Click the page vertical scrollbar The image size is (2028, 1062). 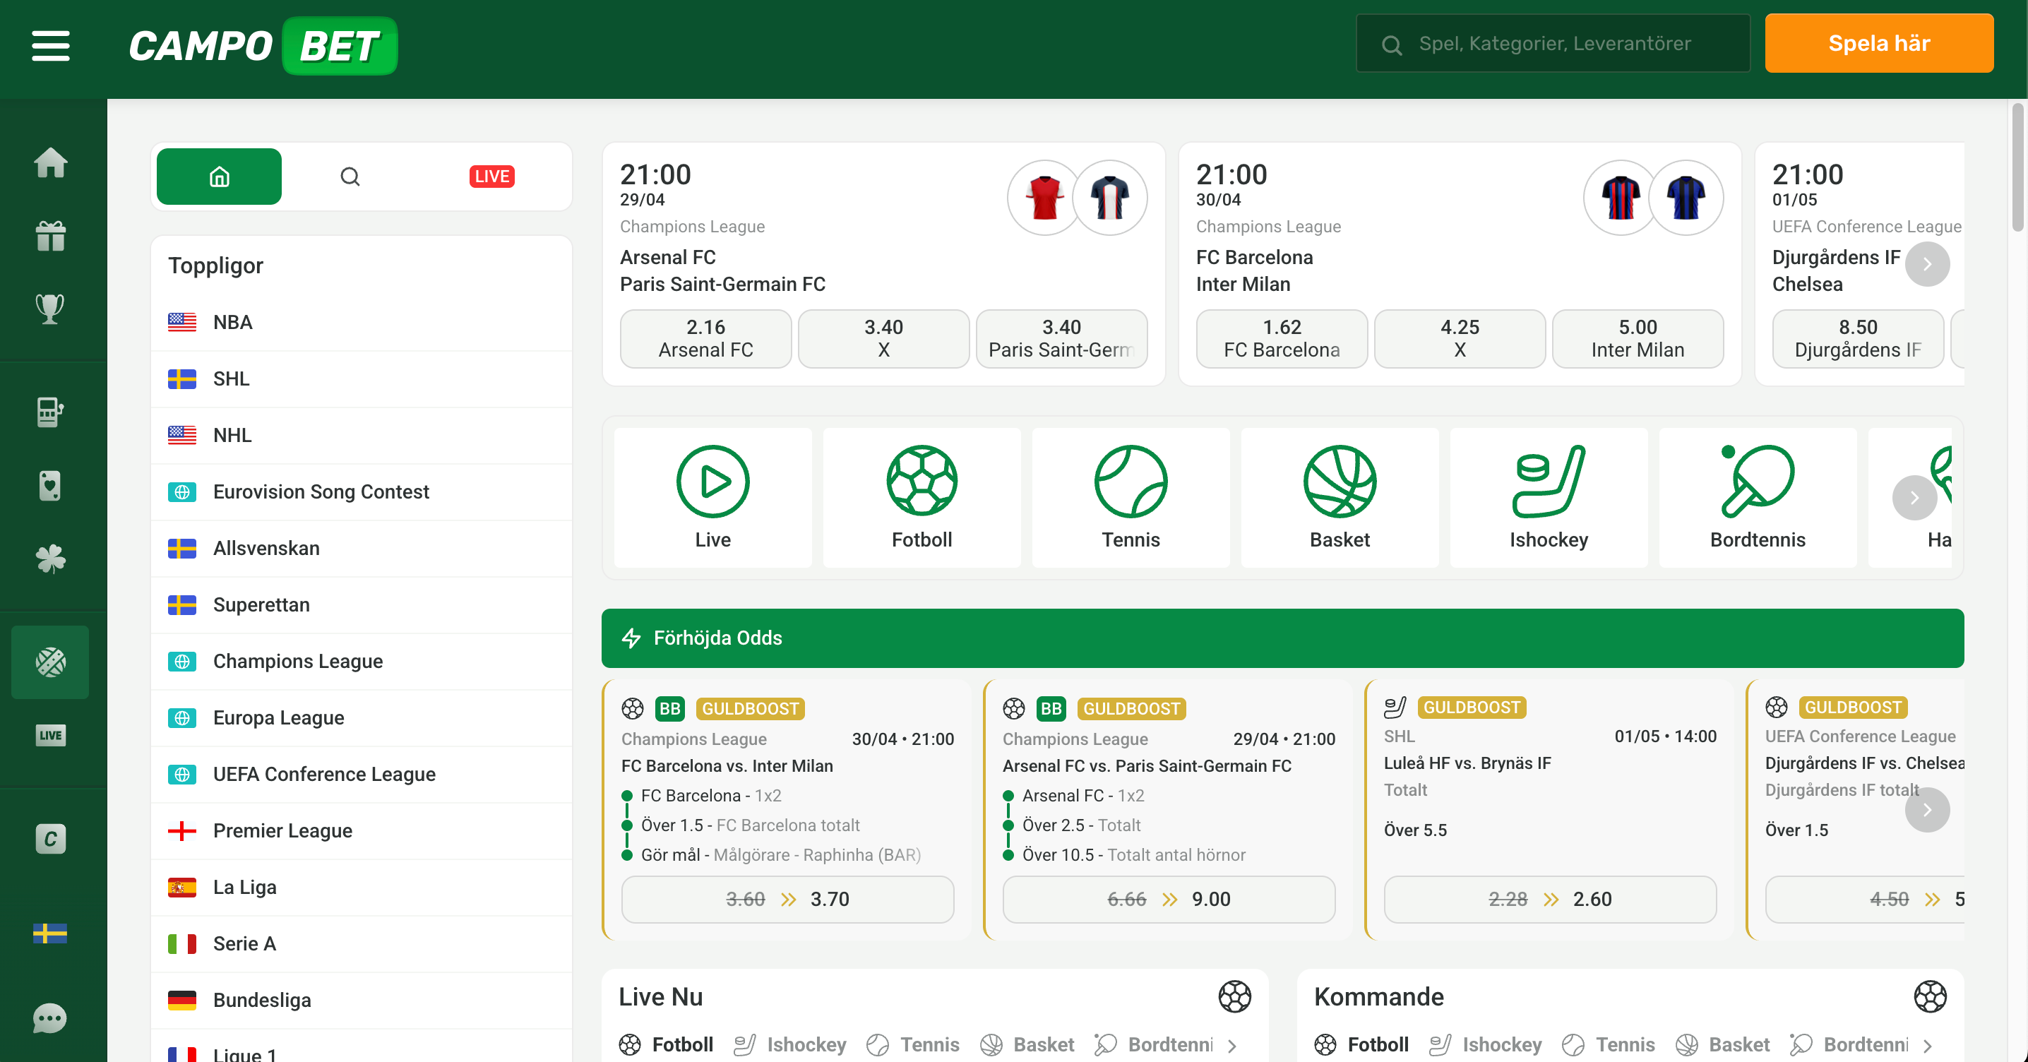tap(2019, 169)
